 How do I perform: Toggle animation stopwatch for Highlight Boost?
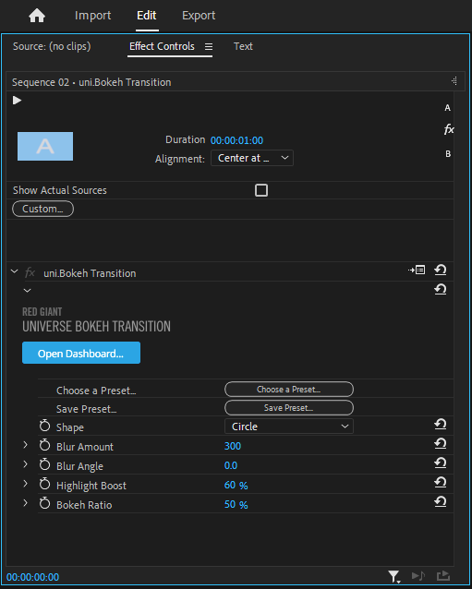click(44, 484)
